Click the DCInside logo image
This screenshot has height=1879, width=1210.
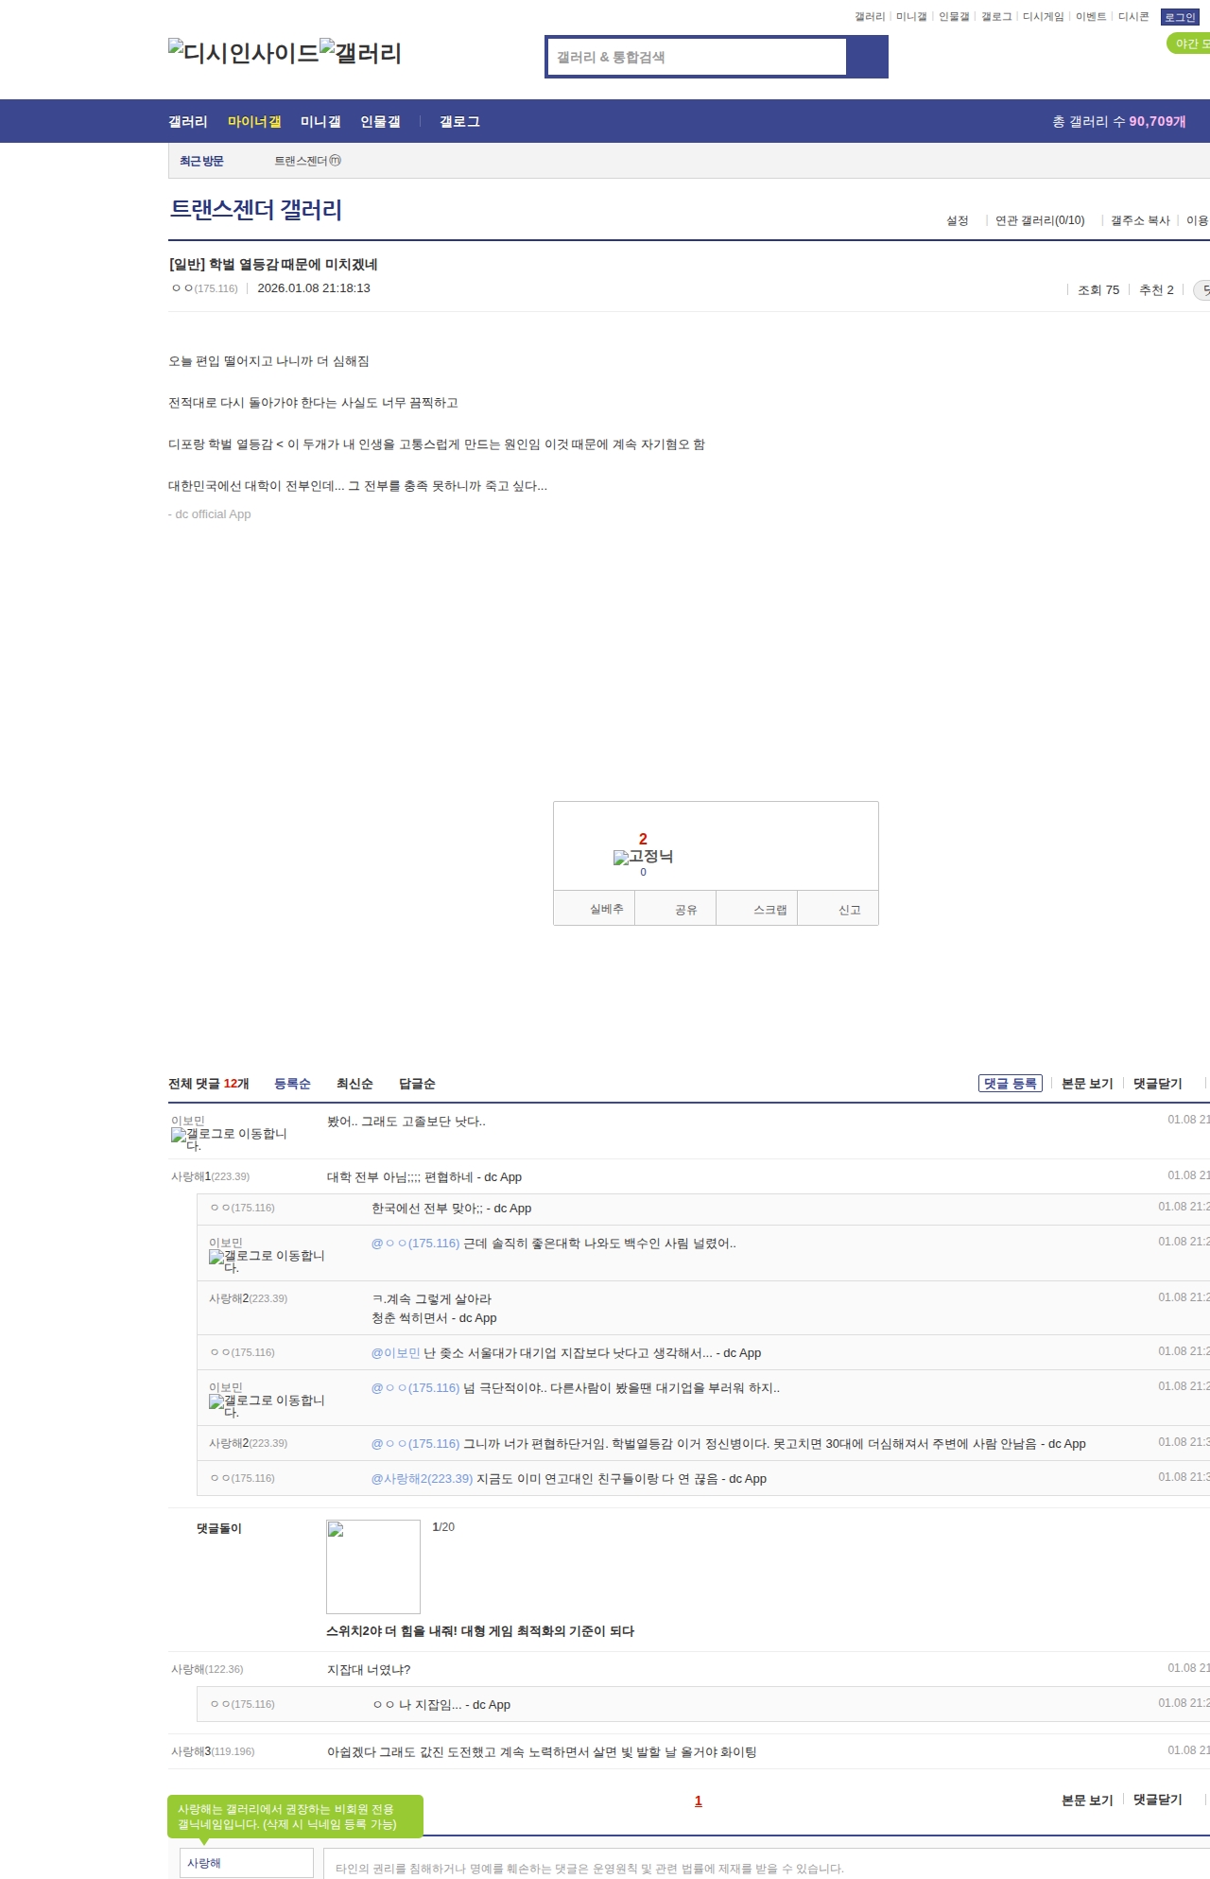[243, 53]
